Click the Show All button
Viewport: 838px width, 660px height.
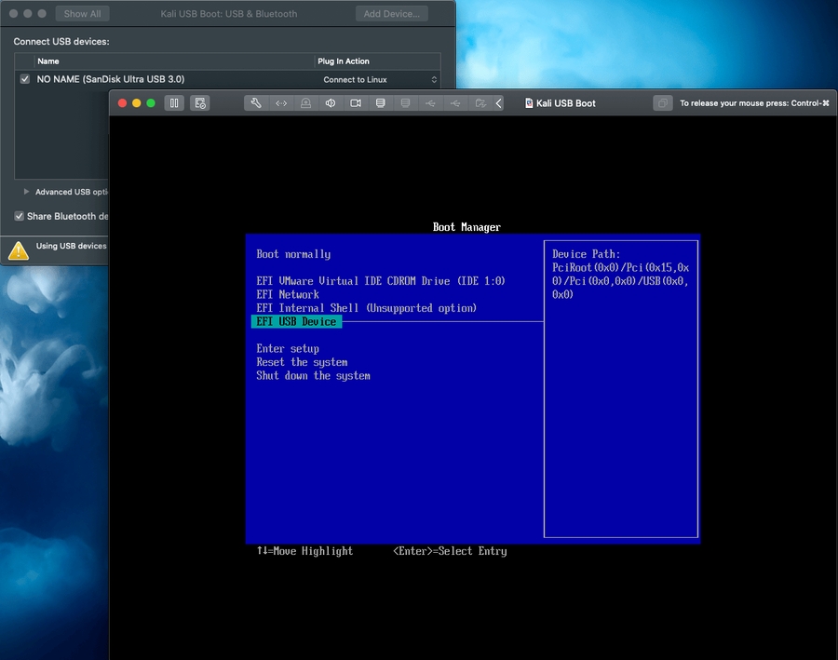[82, 14]
